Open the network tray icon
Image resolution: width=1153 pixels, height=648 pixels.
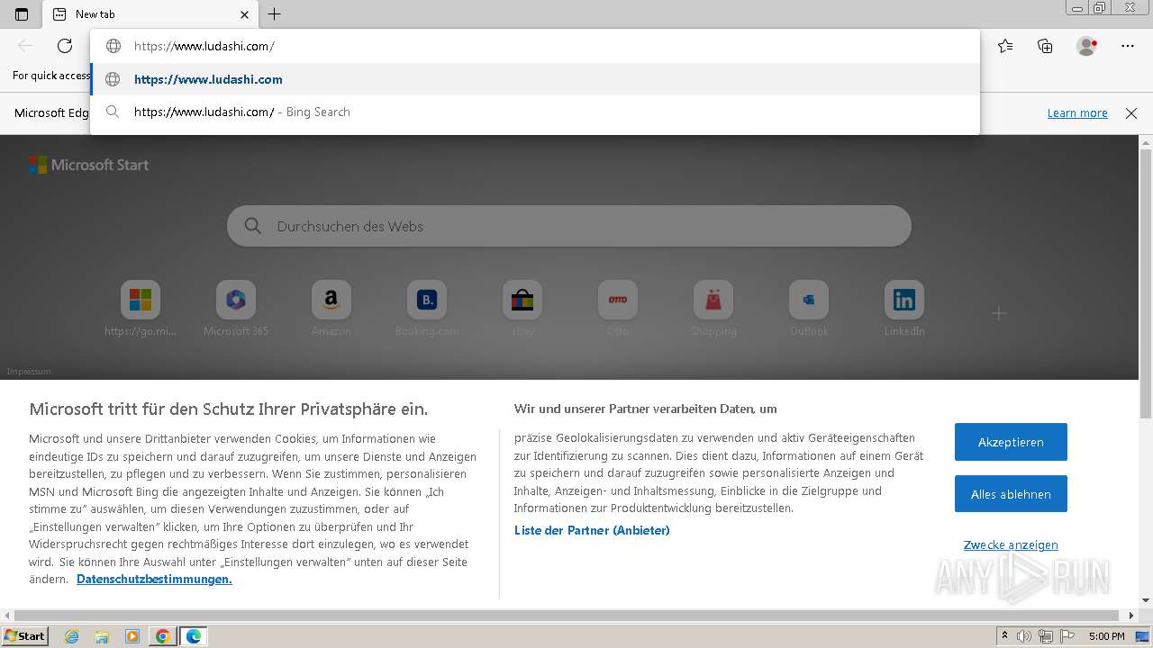pyautogui.click(x=1045, y=636)
